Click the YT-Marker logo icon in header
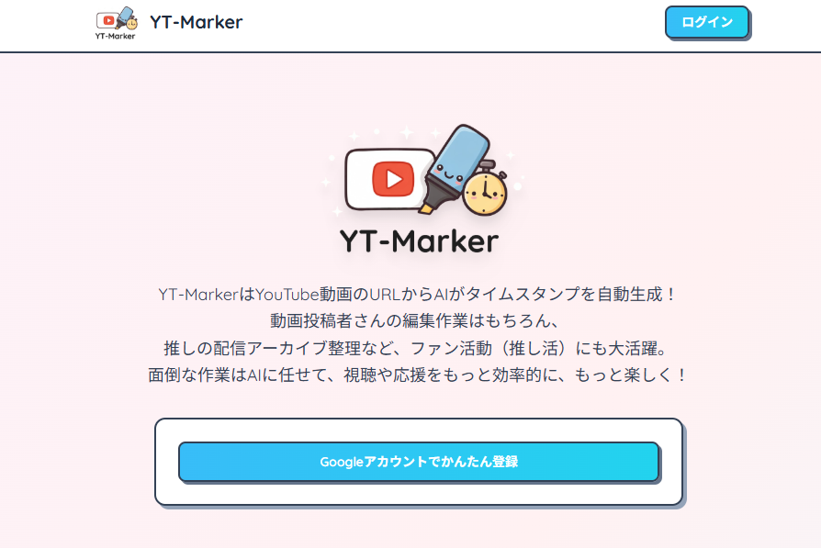The image size is (821, 548). (117, 23)
